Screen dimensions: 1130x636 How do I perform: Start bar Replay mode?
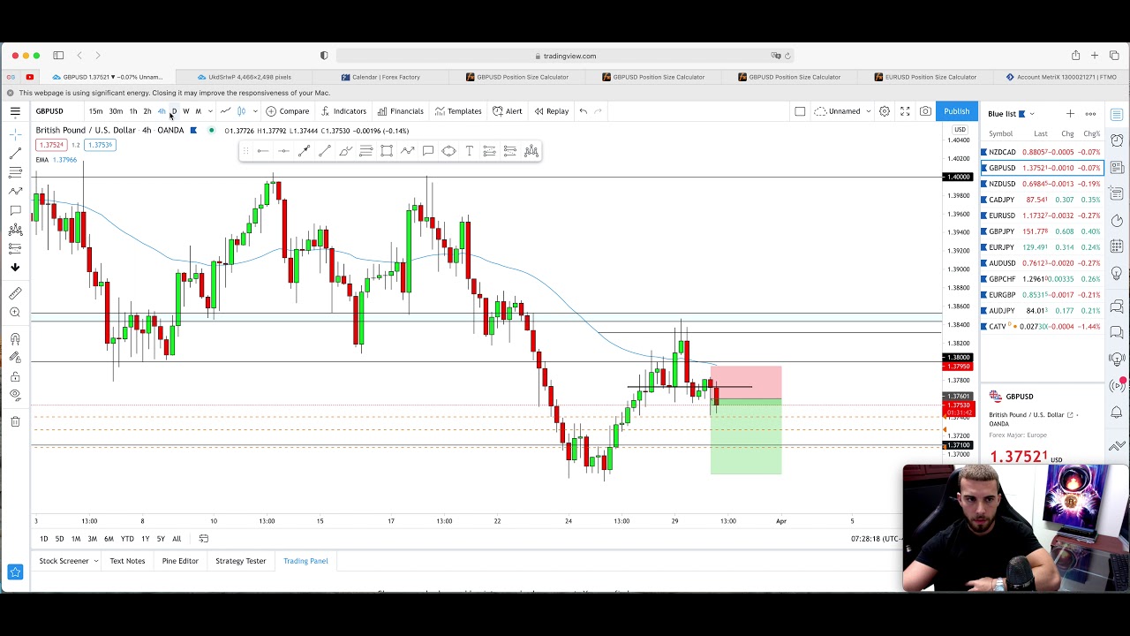[552, 111]
